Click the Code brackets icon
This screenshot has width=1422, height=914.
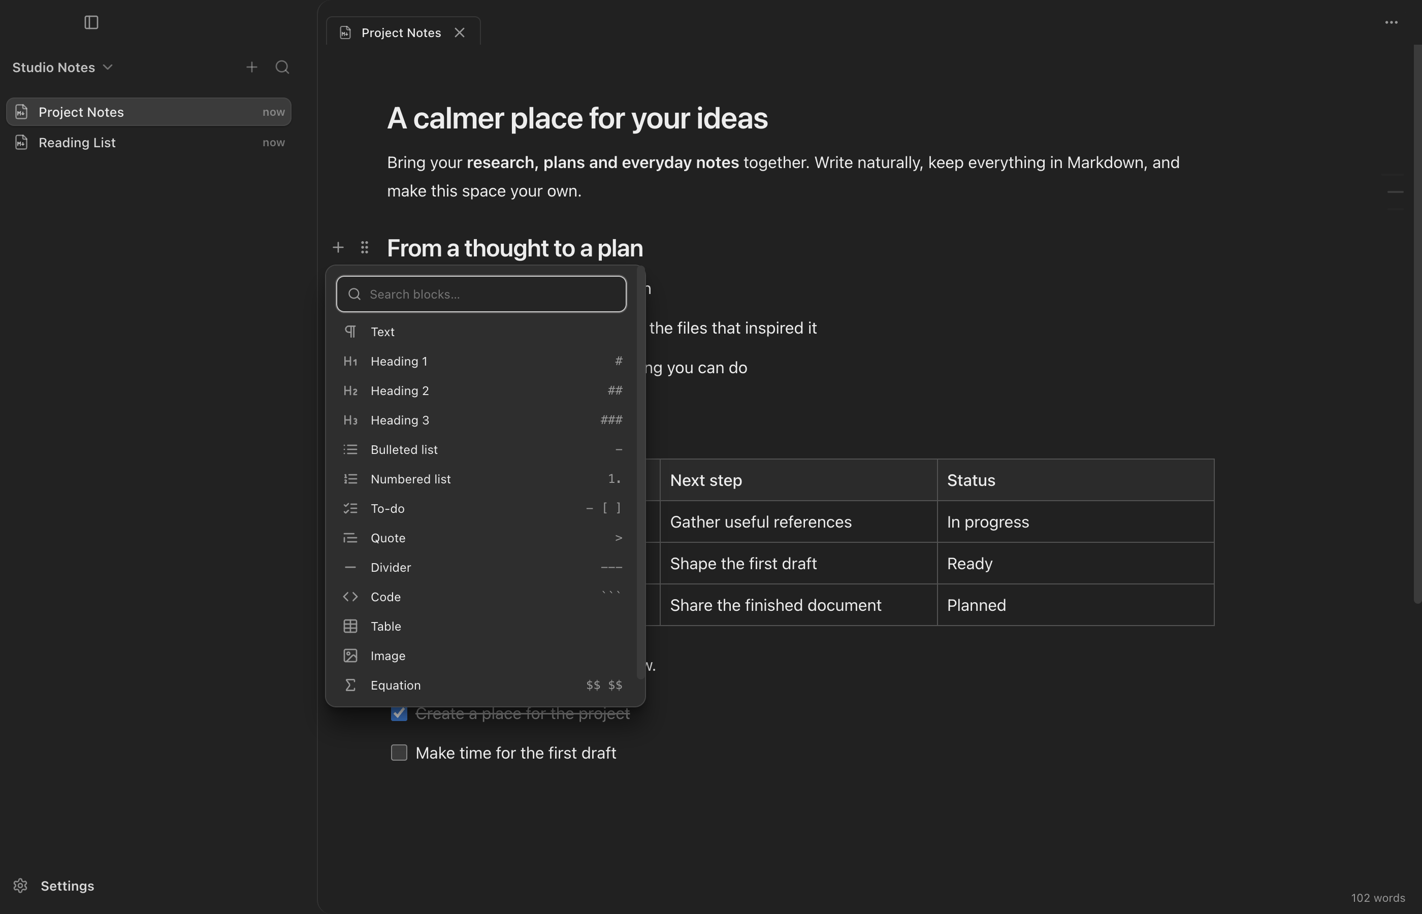pos(351,597)
